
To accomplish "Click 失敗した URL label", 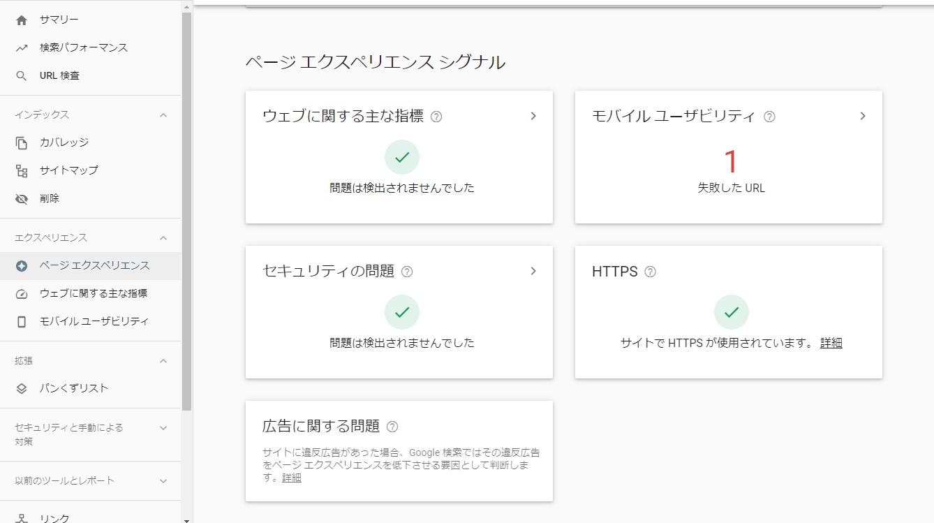I will click(x=732, y=188).
